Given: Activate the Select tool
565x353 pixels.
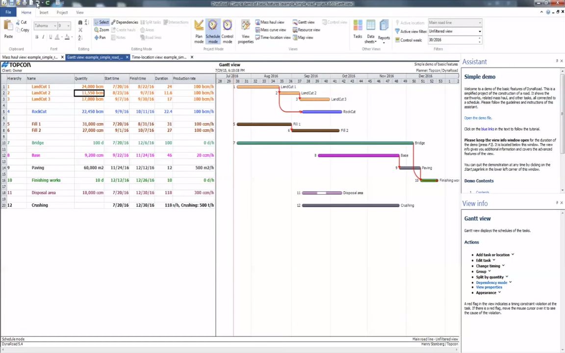Looking at the screenshot, I should pyautogui.click(x=101, y=23).
